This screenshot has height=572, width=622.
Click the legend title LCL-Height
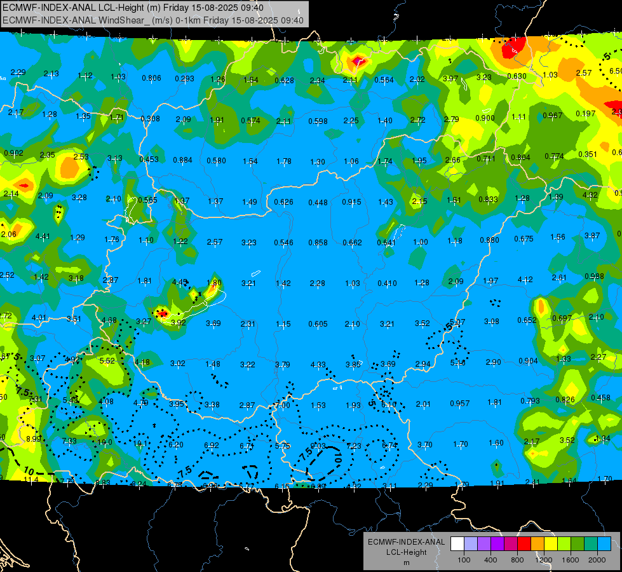click(406, 552)
